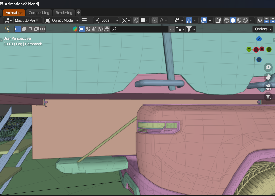Choose the Subtract selection mode icon
275x196 pixels.
(x=30, y=29)
